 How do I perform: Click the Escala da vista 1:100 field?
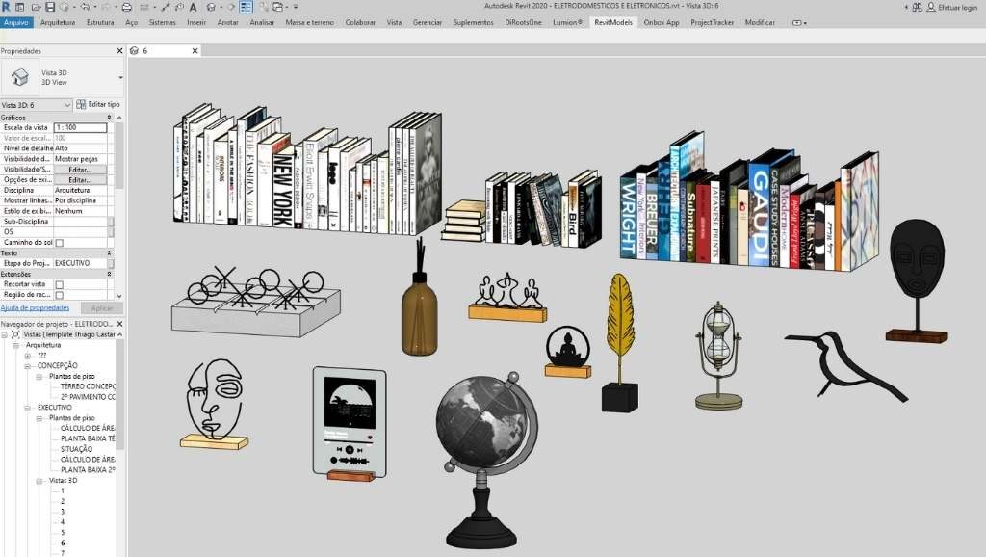(x=79, y=127)
